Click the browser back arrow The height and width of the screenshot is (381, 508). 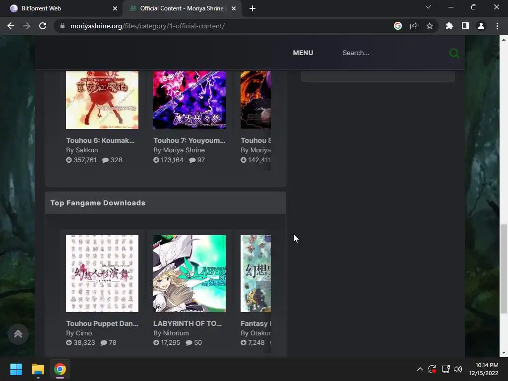point(11,26)
